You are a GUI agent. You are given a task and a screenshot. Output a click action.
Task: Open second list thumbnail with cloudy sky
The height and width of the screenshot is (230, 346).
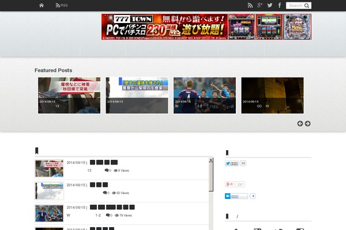tap(49, 191)
